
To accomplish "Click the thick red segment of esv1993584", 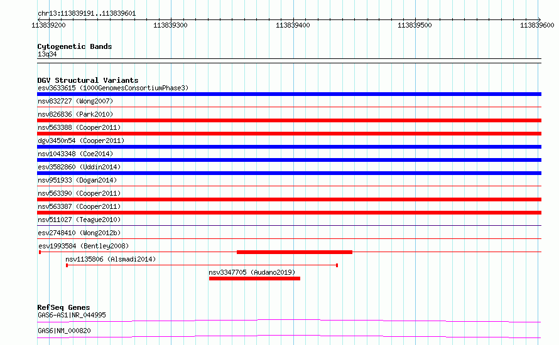I will [295, 252].
